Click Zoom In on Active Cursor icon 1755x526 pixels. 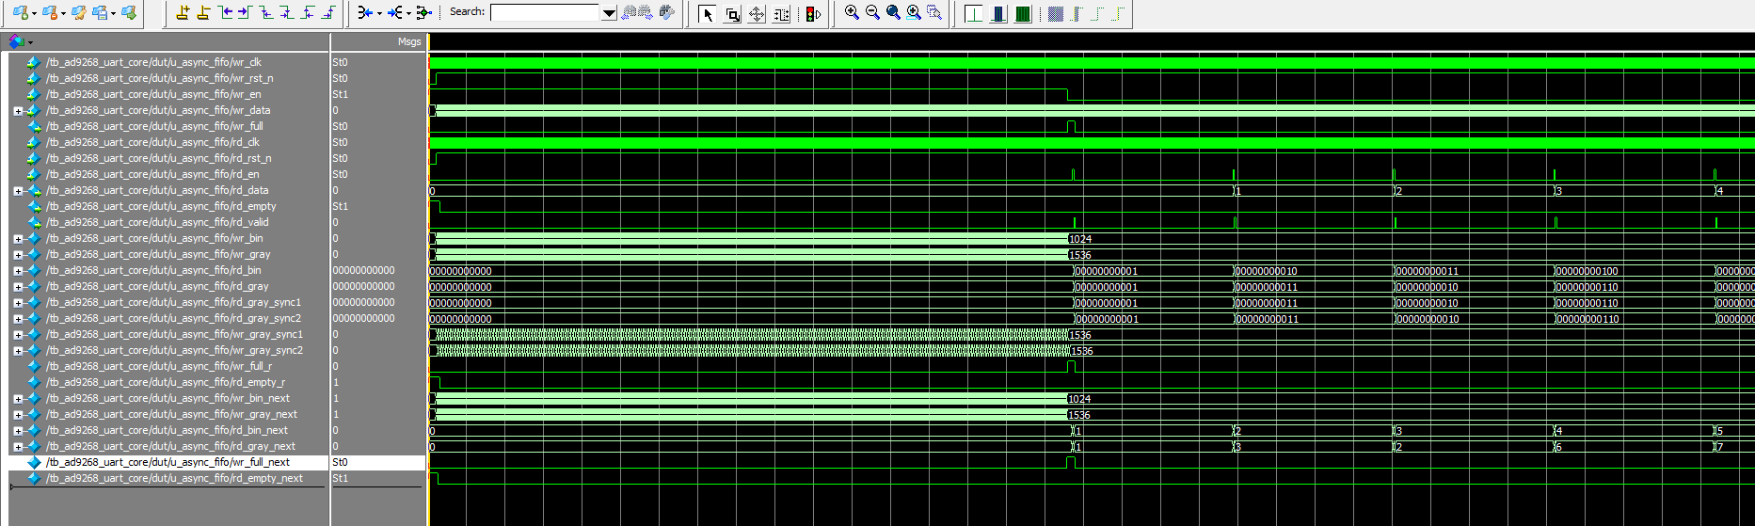click(x=914, y=12)
